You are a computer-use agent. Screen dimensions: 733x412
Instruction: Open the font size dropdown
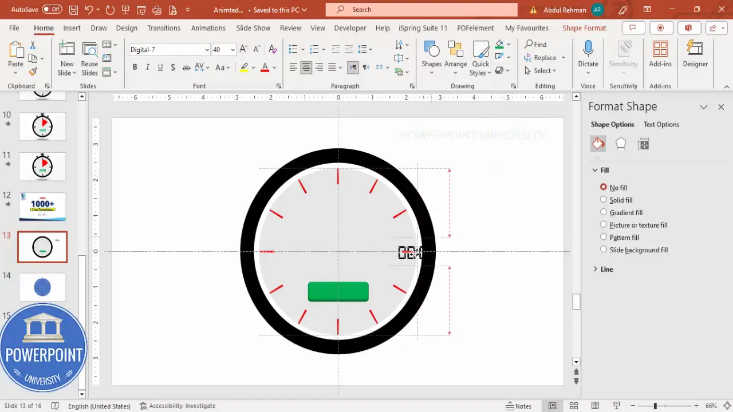232,49
